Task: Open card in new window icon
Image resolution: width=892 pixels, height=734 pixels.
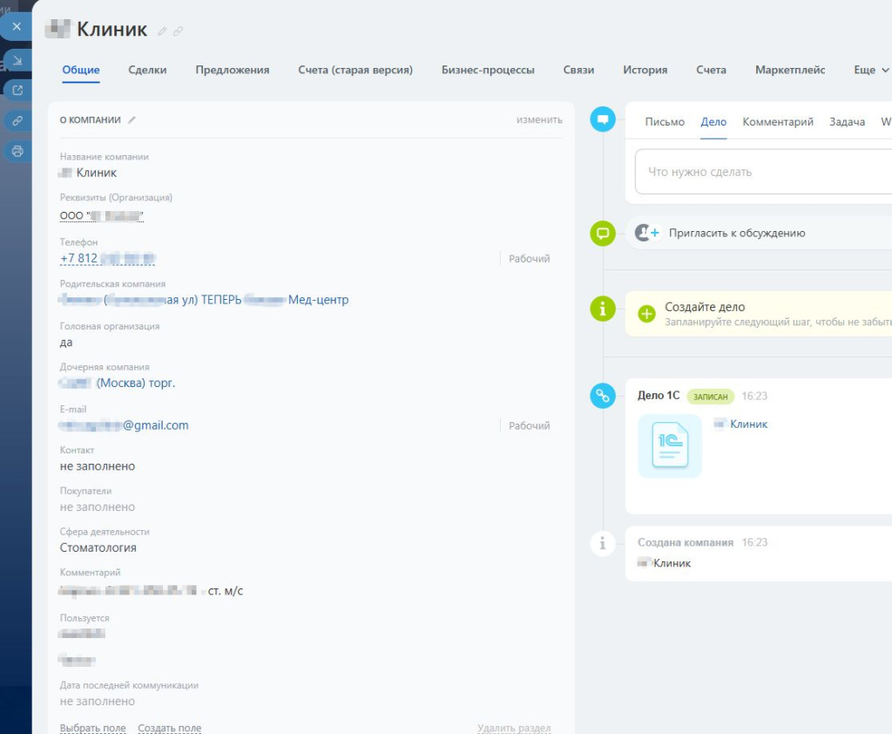Action: coord(17,90)
